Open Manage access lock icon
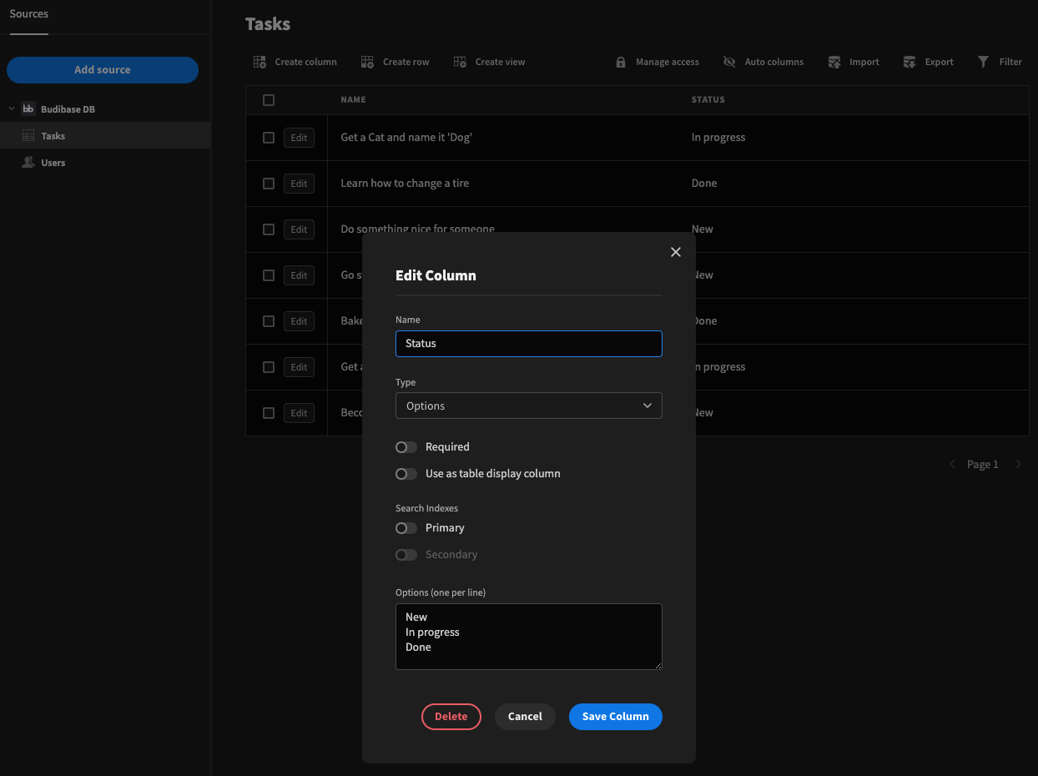 click(x=621, y=62)
